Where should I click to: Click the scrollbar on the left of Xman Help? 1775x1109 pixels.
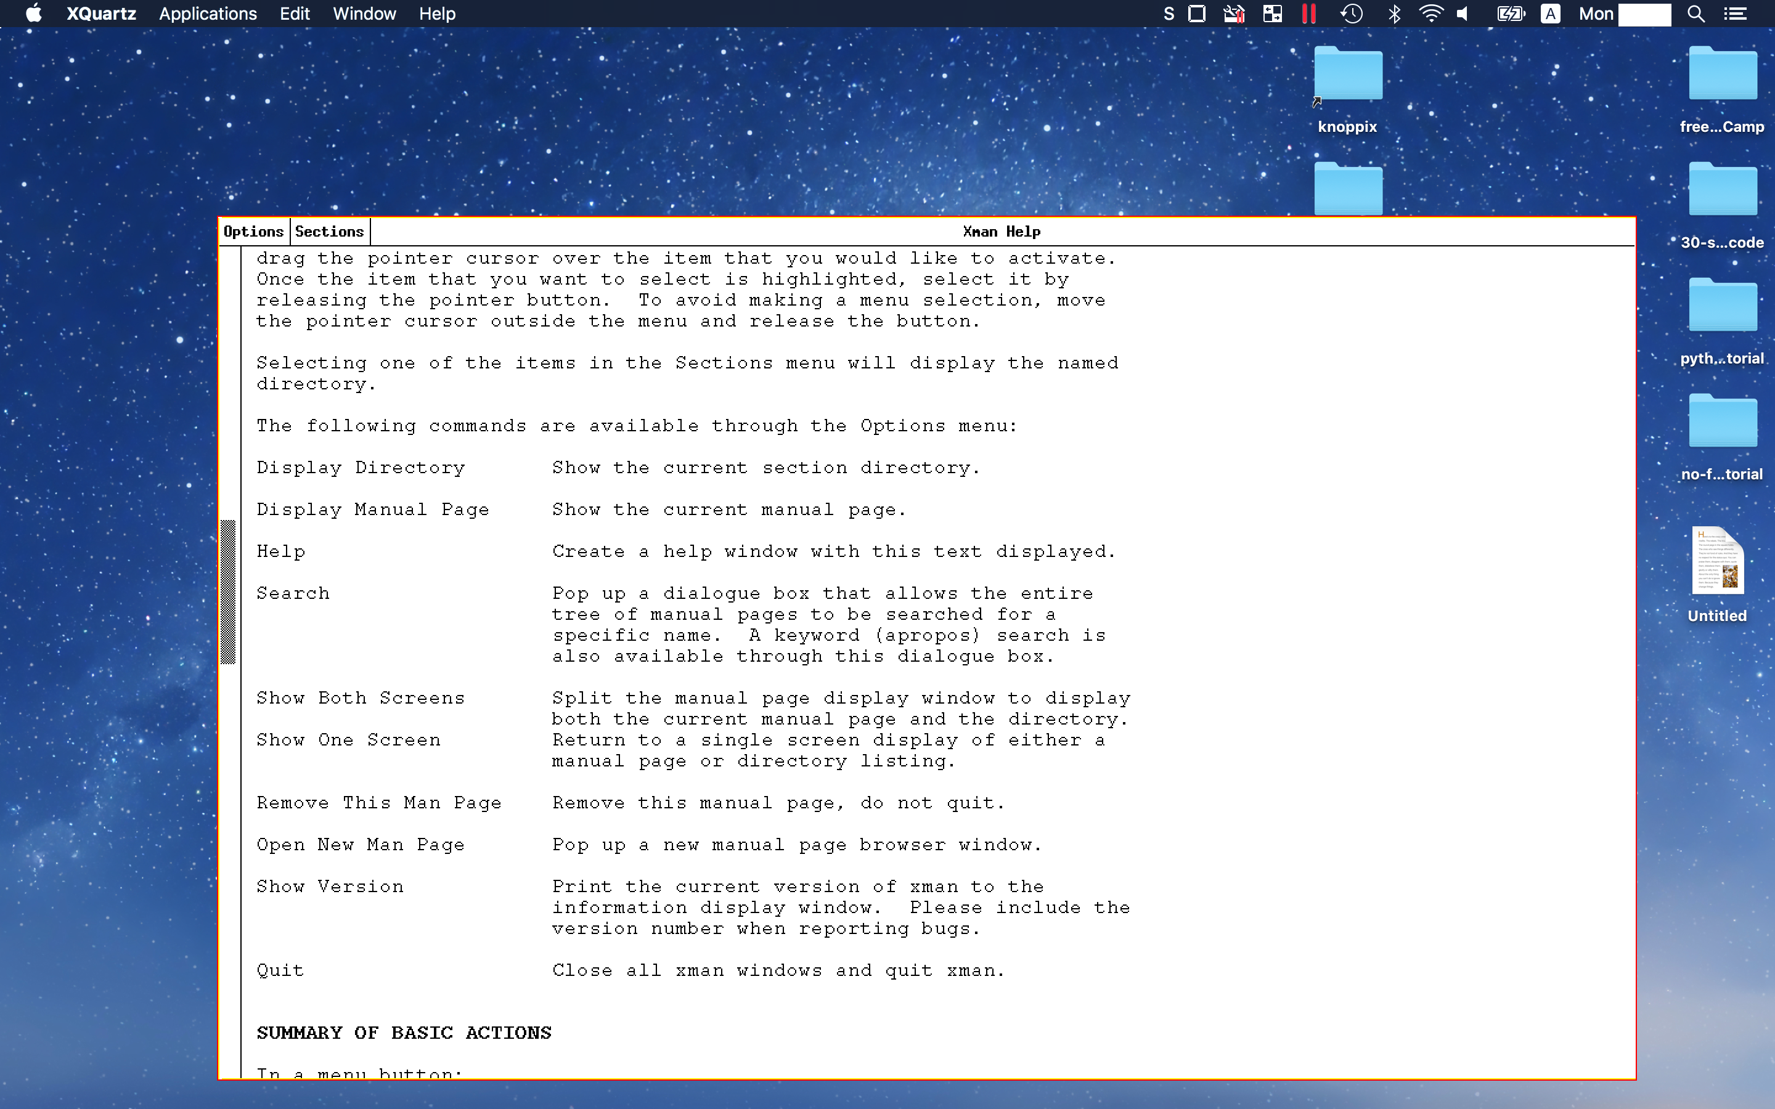[x=229, y=591]
